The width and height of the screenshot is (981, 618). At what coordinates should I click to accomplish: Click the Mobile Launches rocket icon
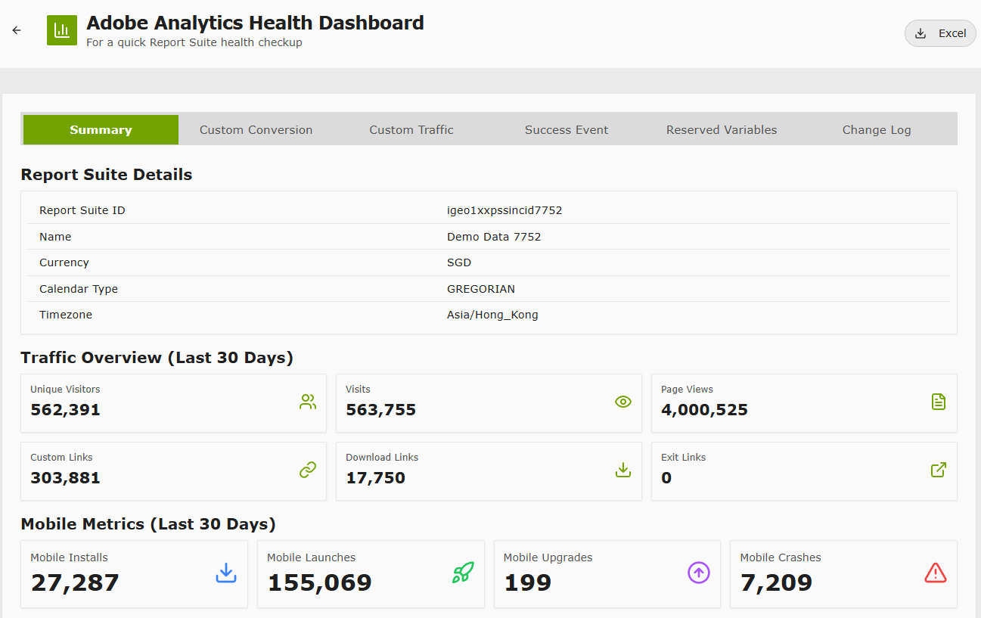463,573
